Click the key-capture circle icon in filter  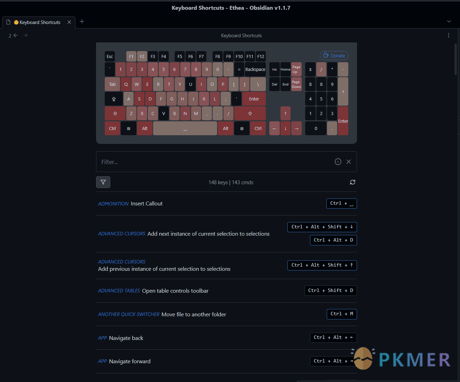(x=338, y=162)
